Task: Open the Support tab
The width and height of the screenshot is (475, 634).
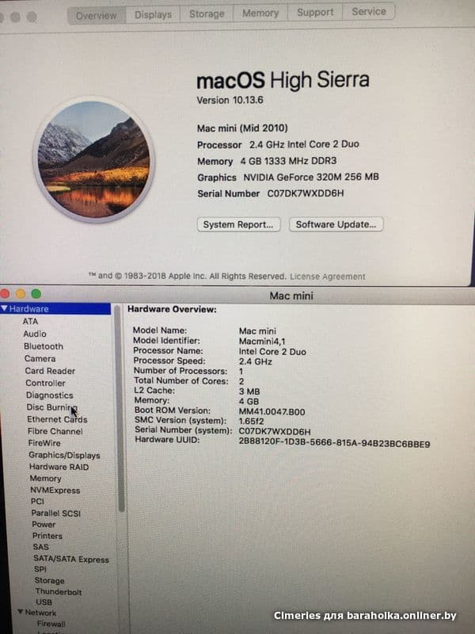Action: [x=314, y=12]
